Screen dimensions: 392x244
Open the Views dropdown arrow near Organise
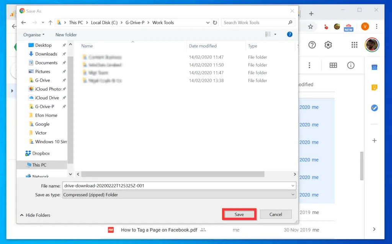pos(274,34)
